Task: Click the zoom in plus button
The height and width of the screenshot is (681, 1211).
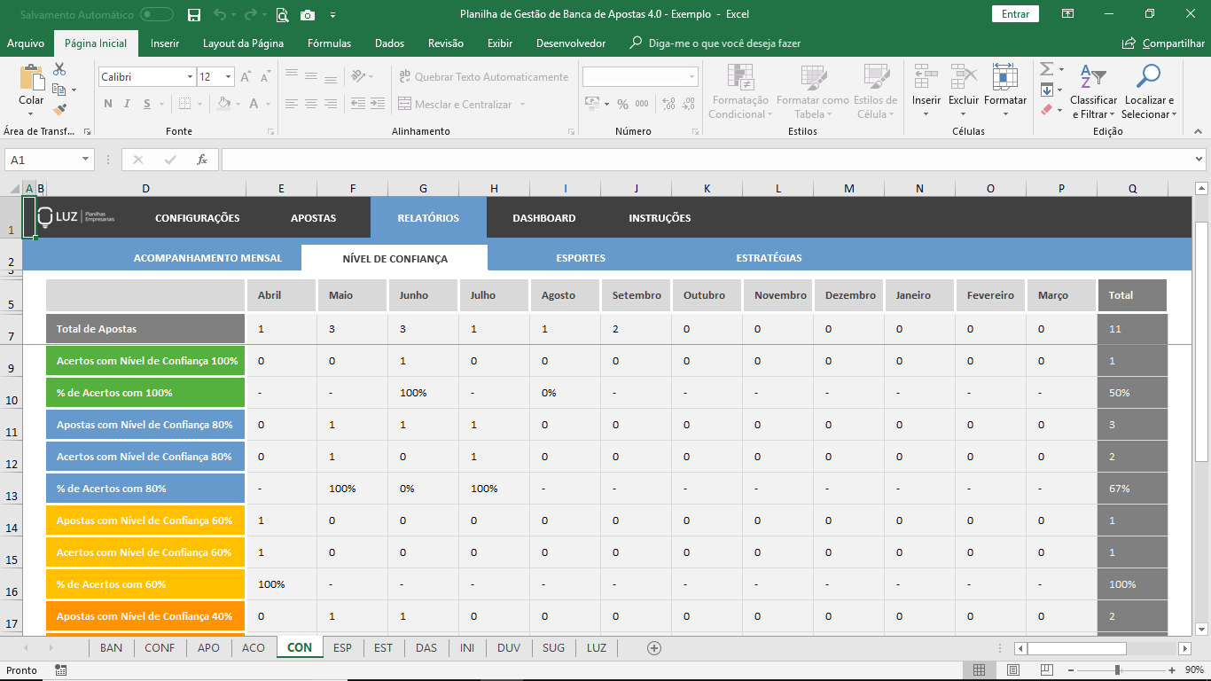Action: tap(1171, 670)
